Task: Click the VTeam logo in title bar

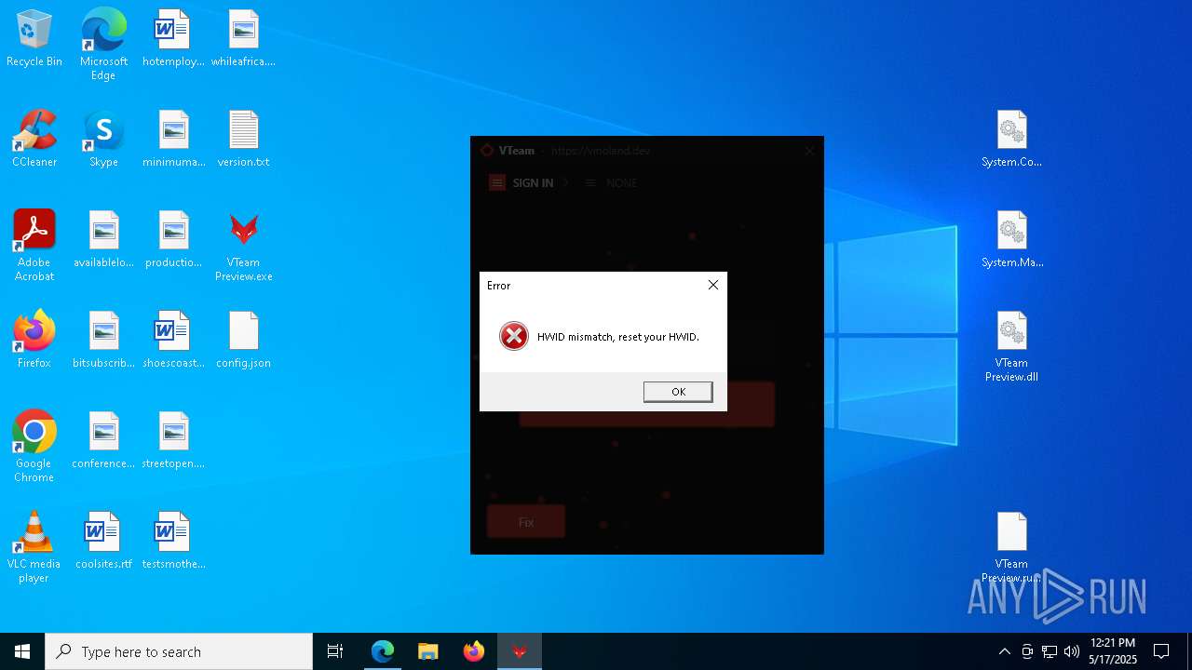Action: [487, 150]
